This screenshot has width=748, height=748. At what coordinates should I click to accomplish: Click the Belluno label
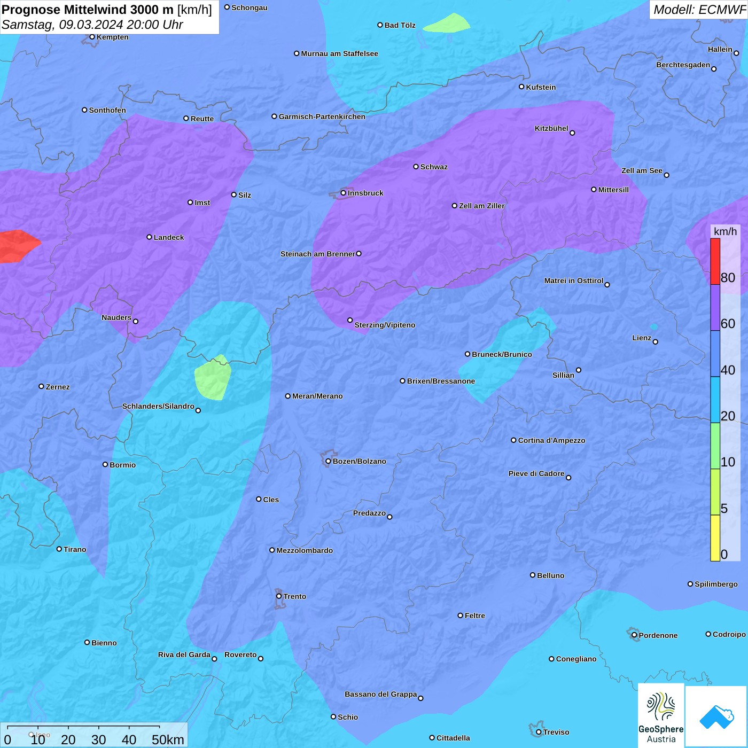click(550, 575)
